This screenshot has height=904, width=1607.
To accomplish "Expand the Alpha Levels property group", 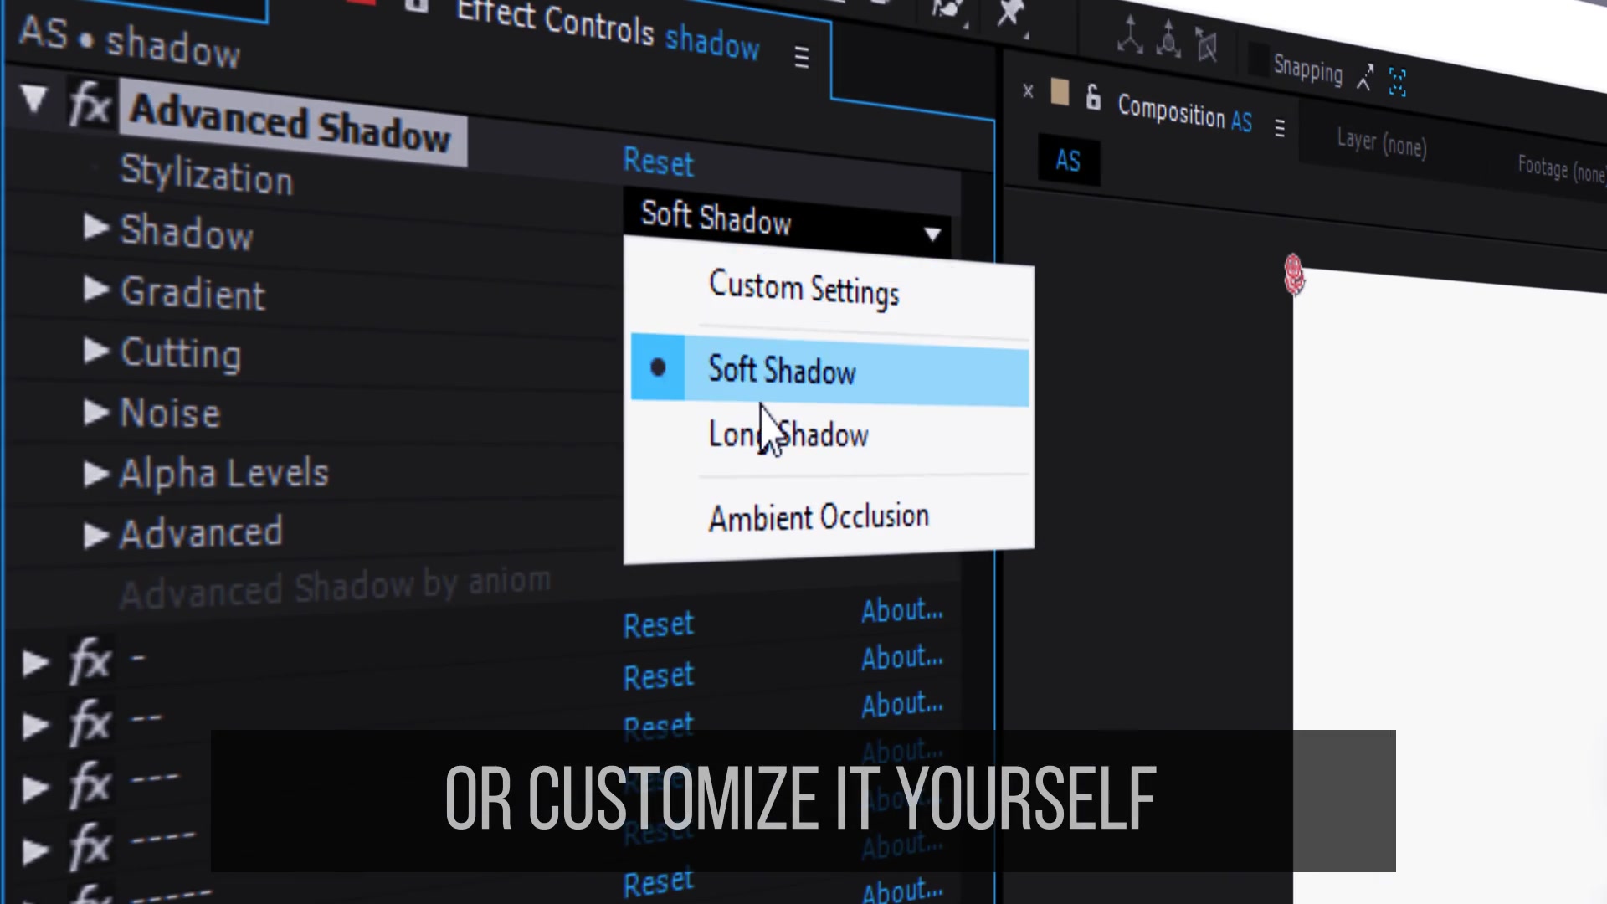I will click(96, 474).
